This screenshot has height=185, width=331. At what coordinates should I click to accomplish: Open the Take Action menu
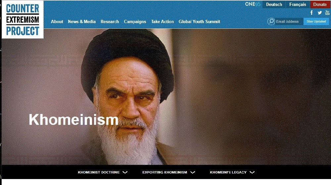[162, 21]
